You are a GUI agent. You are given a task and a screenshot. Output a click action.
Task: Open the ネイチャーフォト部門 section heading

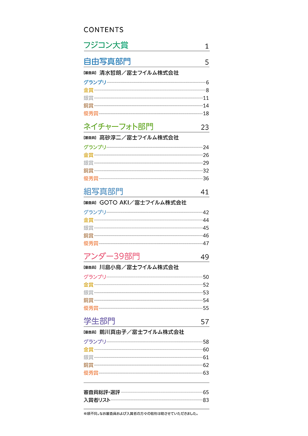coord(119,126)
